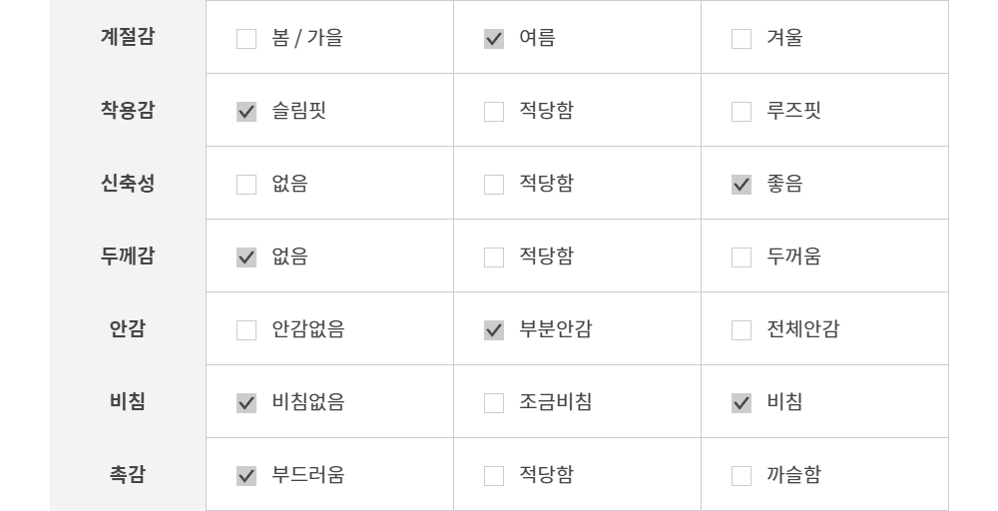Uncheck the 부드러움 checkbox
This screenshot has height=511, width=998.
click(247, 476)
